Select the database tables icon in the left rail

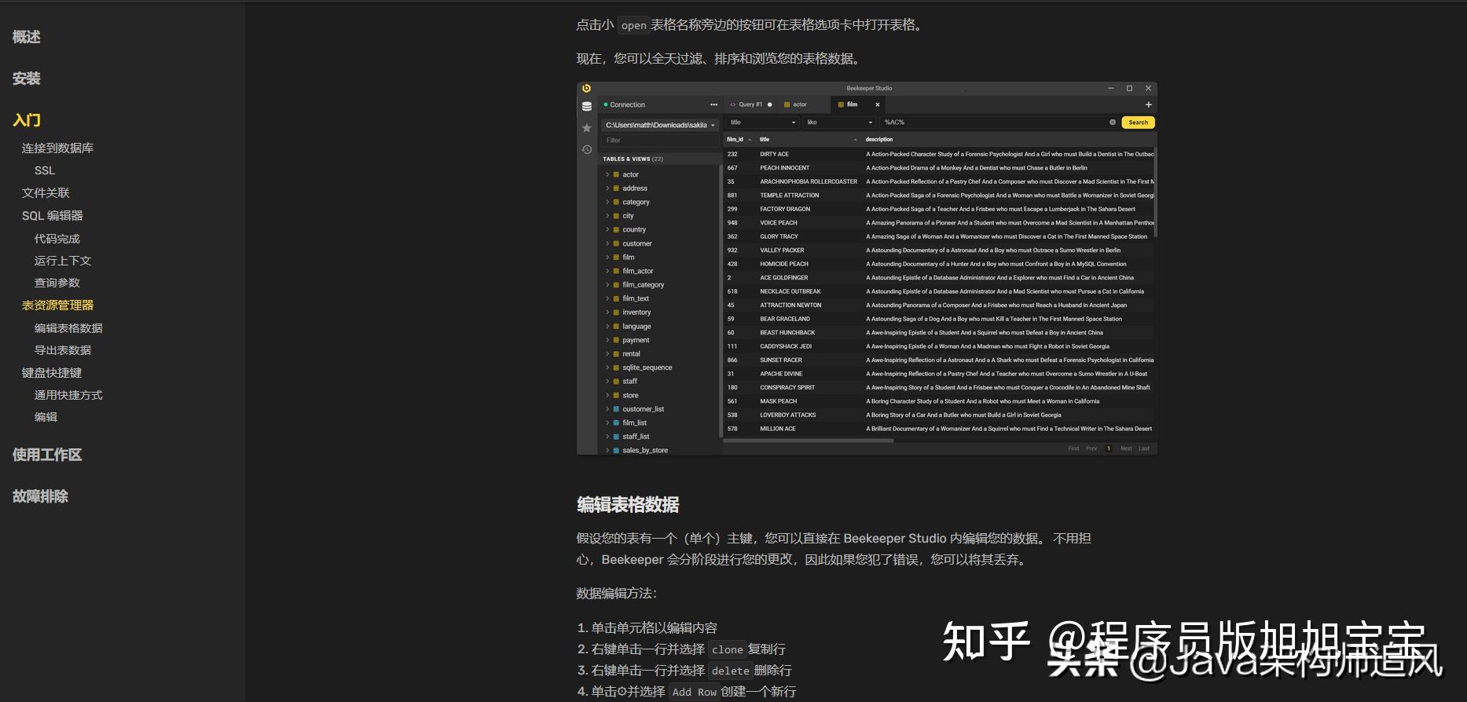pyautogui.click(x=587, y=106)
